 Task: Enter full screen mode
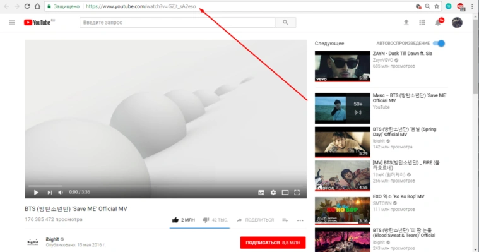point(297,193)
